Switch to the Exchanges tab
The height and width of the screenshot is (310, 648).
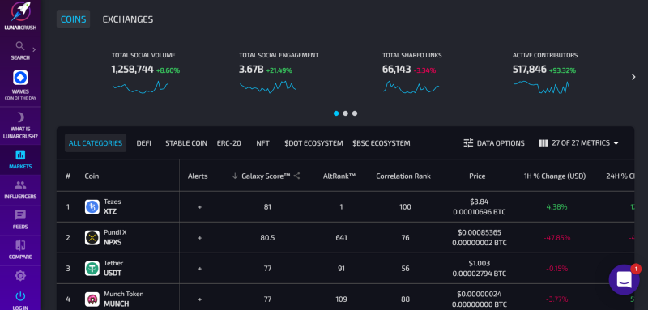(x=128, y=19)
